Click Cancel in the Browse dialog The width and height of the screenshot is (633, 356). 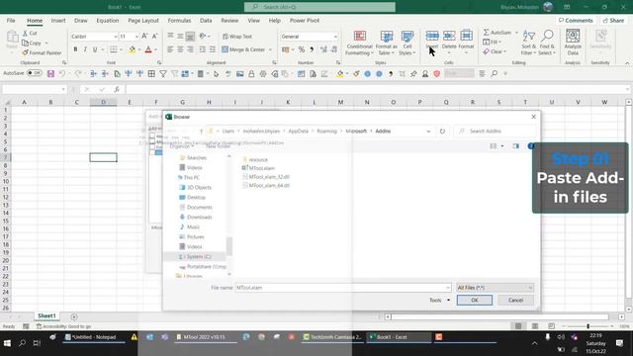tap(515, 300)
